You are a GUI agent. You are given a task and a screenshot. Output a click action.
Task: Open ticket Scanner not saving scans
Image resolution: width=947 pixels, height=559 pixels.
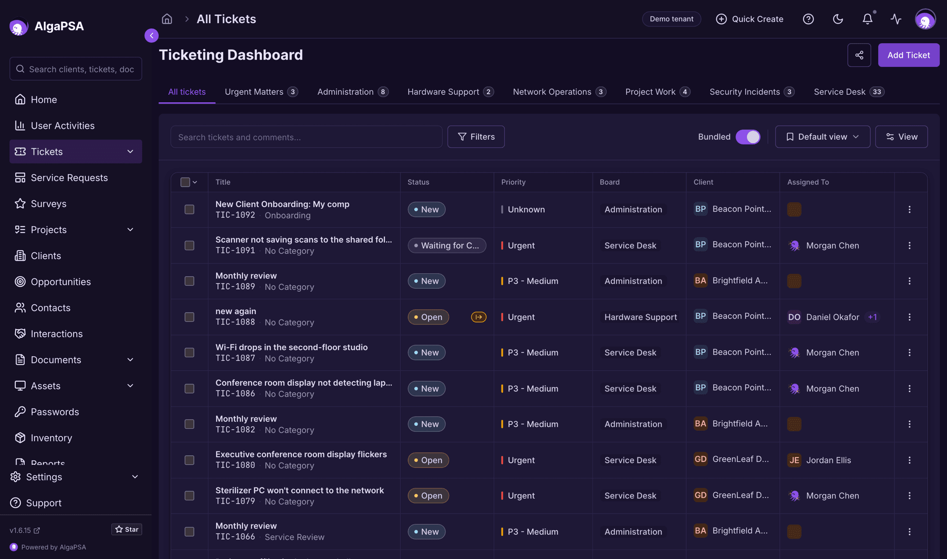click(x=304, y=240)
